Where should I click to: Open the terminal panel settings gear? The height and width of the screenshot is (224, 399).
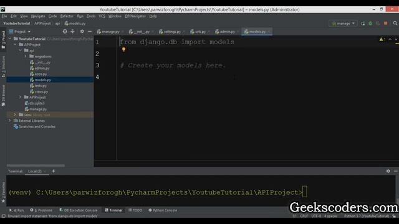(388, 171)
